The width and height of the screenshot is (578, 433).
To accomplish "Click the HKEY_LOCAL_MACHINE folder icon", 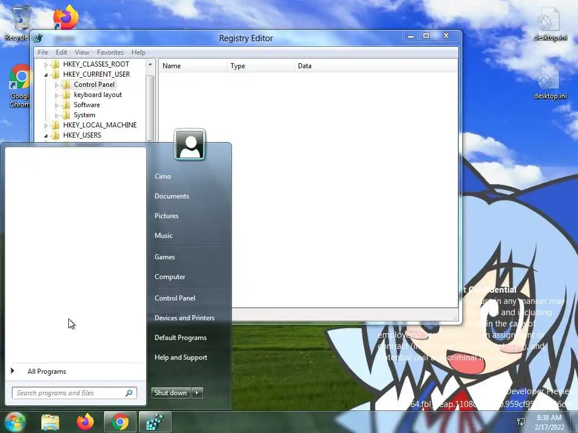I will tap(56, 125).
